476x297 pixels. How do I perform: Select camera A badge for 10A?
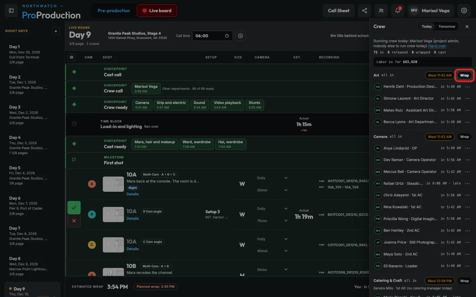(x=92, y=184)
